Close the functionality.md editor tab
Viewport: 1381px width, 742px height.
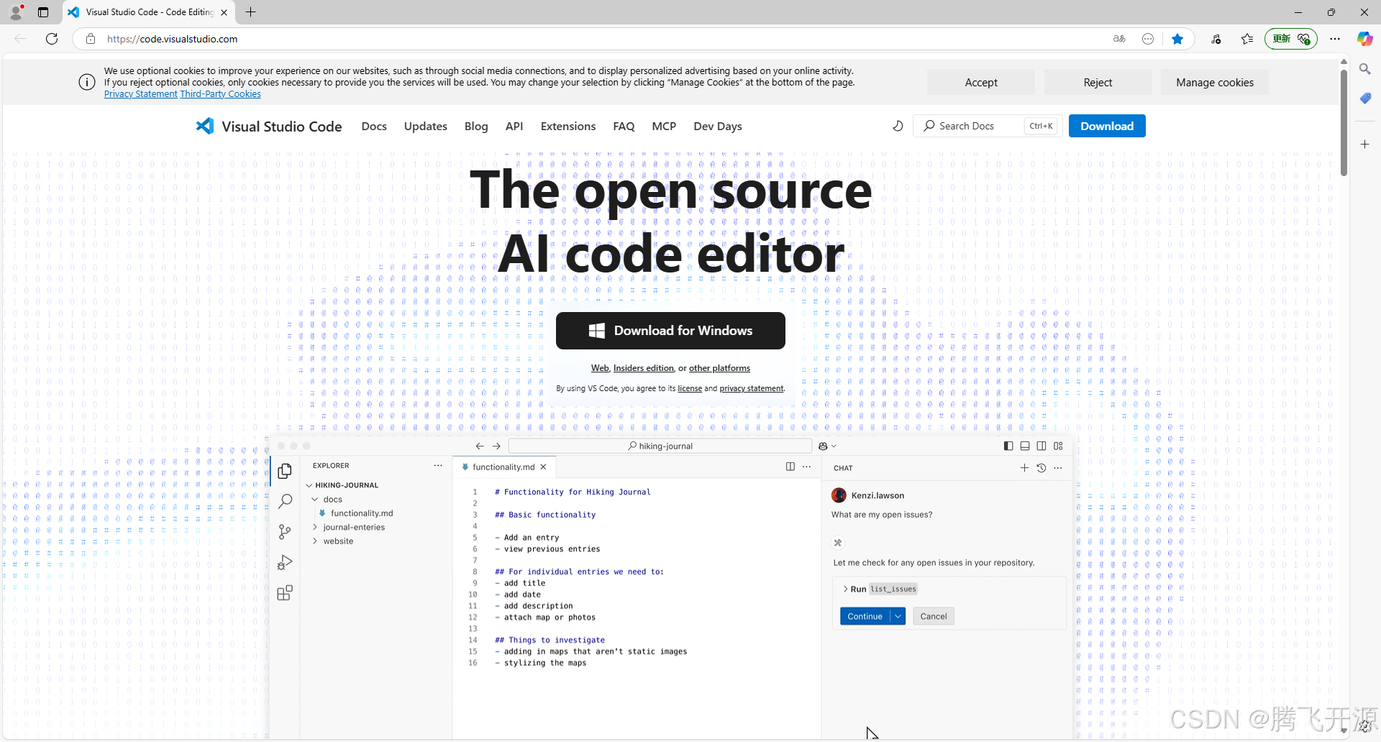click(543, 467)
